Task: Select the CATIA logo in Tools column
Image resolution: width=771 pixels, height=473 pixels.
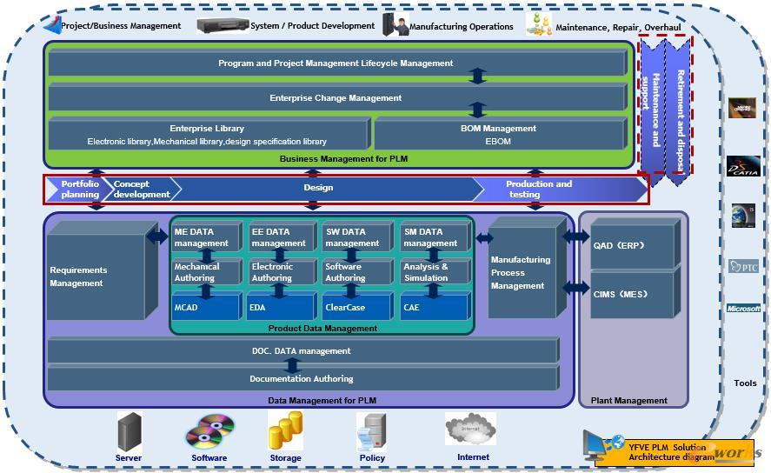Action: (743, 165)
